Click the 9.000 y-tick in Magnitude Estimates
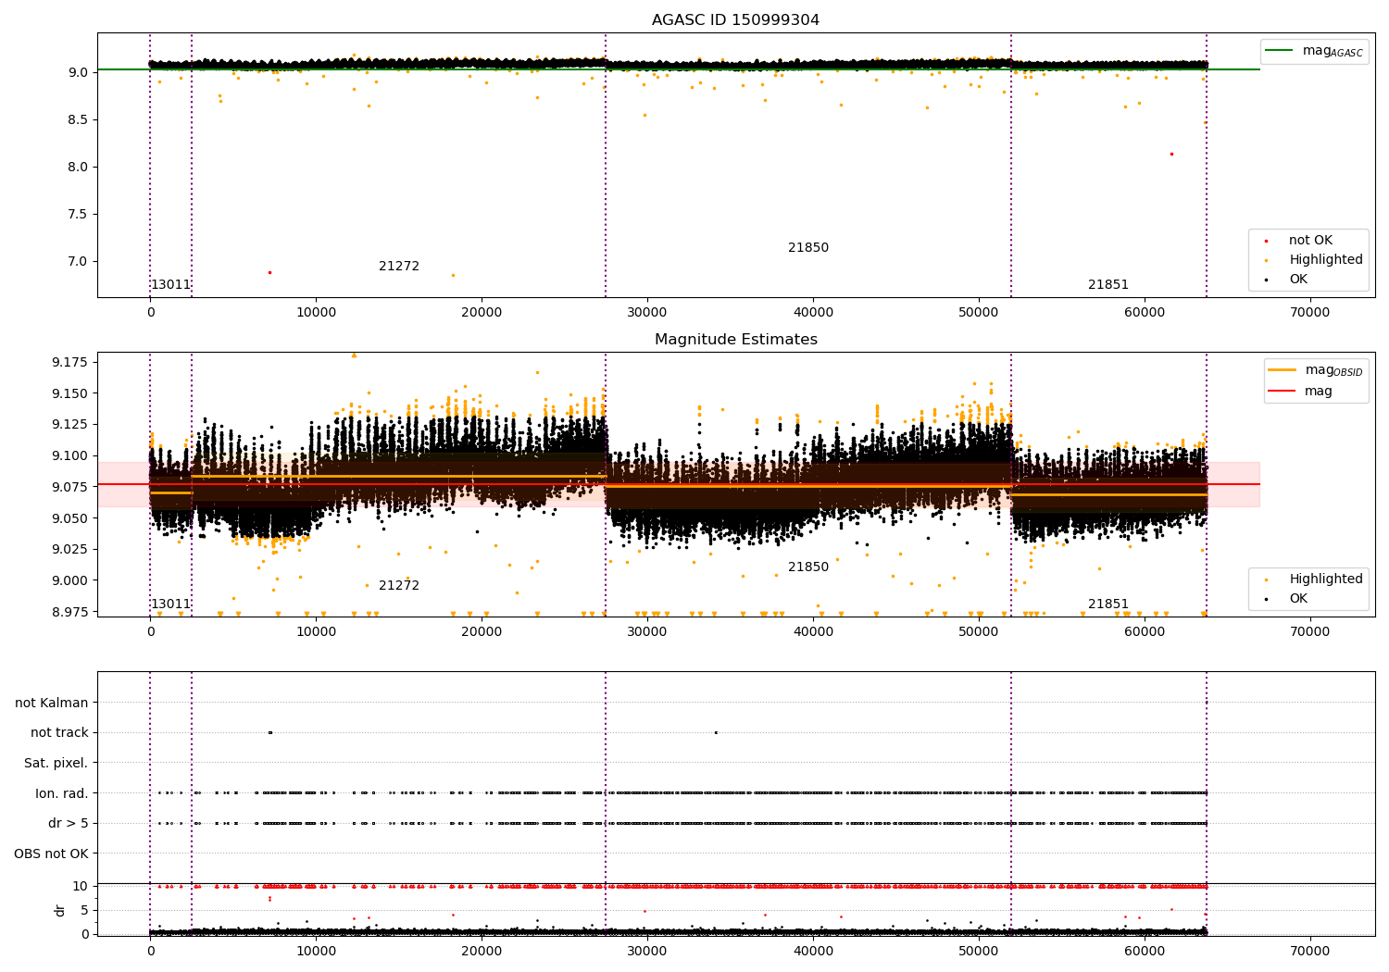 [x=70, y=581]
